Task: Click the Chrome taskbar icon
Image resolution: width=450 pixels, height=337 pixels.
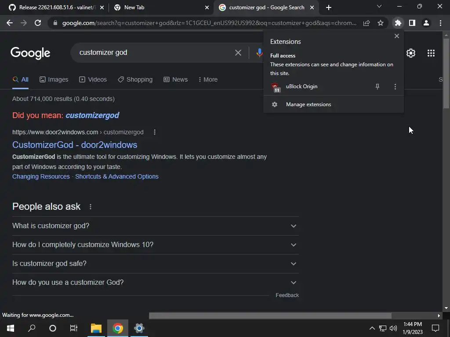Action: point(118,328)
